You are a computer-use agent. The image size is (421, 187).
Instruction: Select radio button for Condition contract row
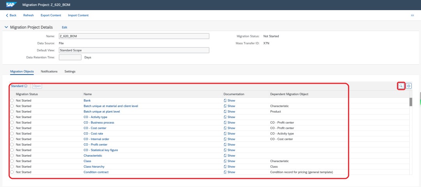[12, 172]
